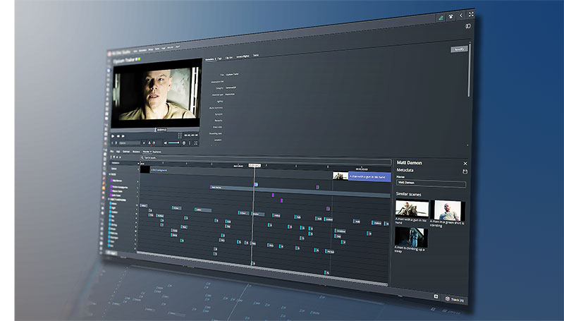564x321 pixels.
Task: Click the Track button at bottom right
Action: (x=455, y=300)
